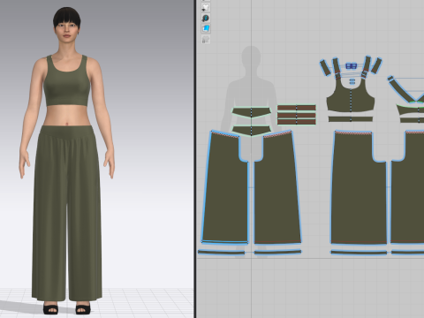
Task: Toggle the pattern info display icon
Action: pyautogui.click(x=206, y=18)
